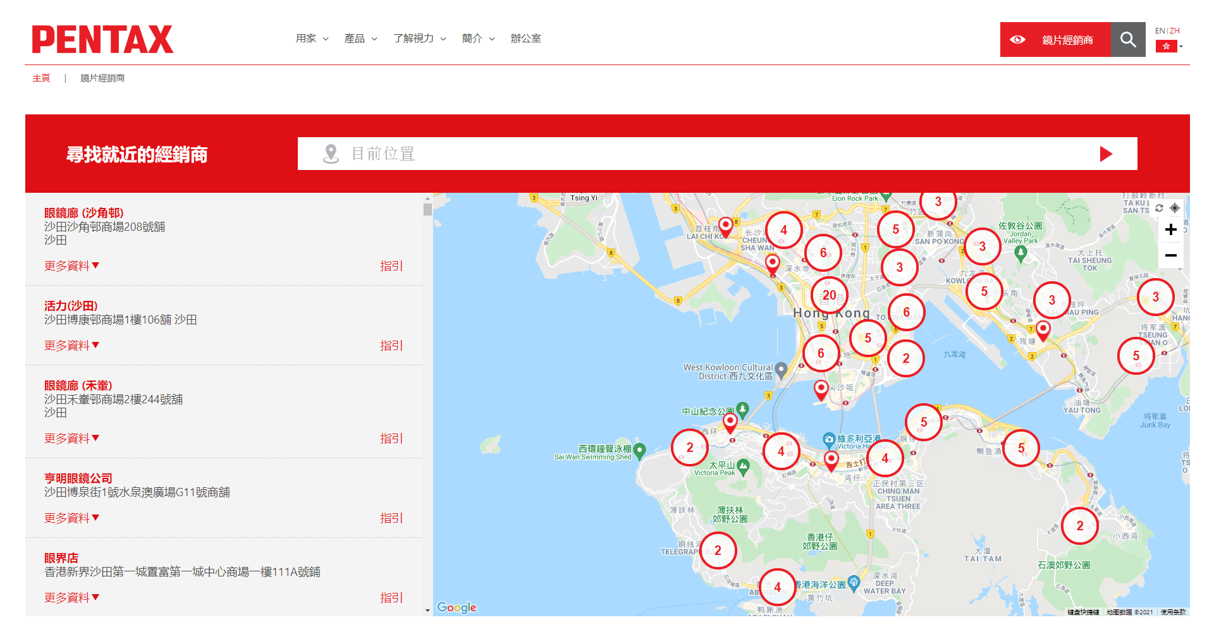Click the map refresh icon

(1158, 208)
